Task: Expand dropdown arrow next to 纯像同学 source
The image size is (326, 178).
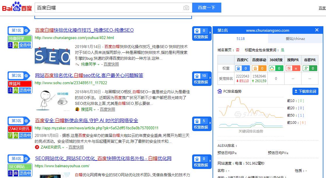Action: (98, 65)
